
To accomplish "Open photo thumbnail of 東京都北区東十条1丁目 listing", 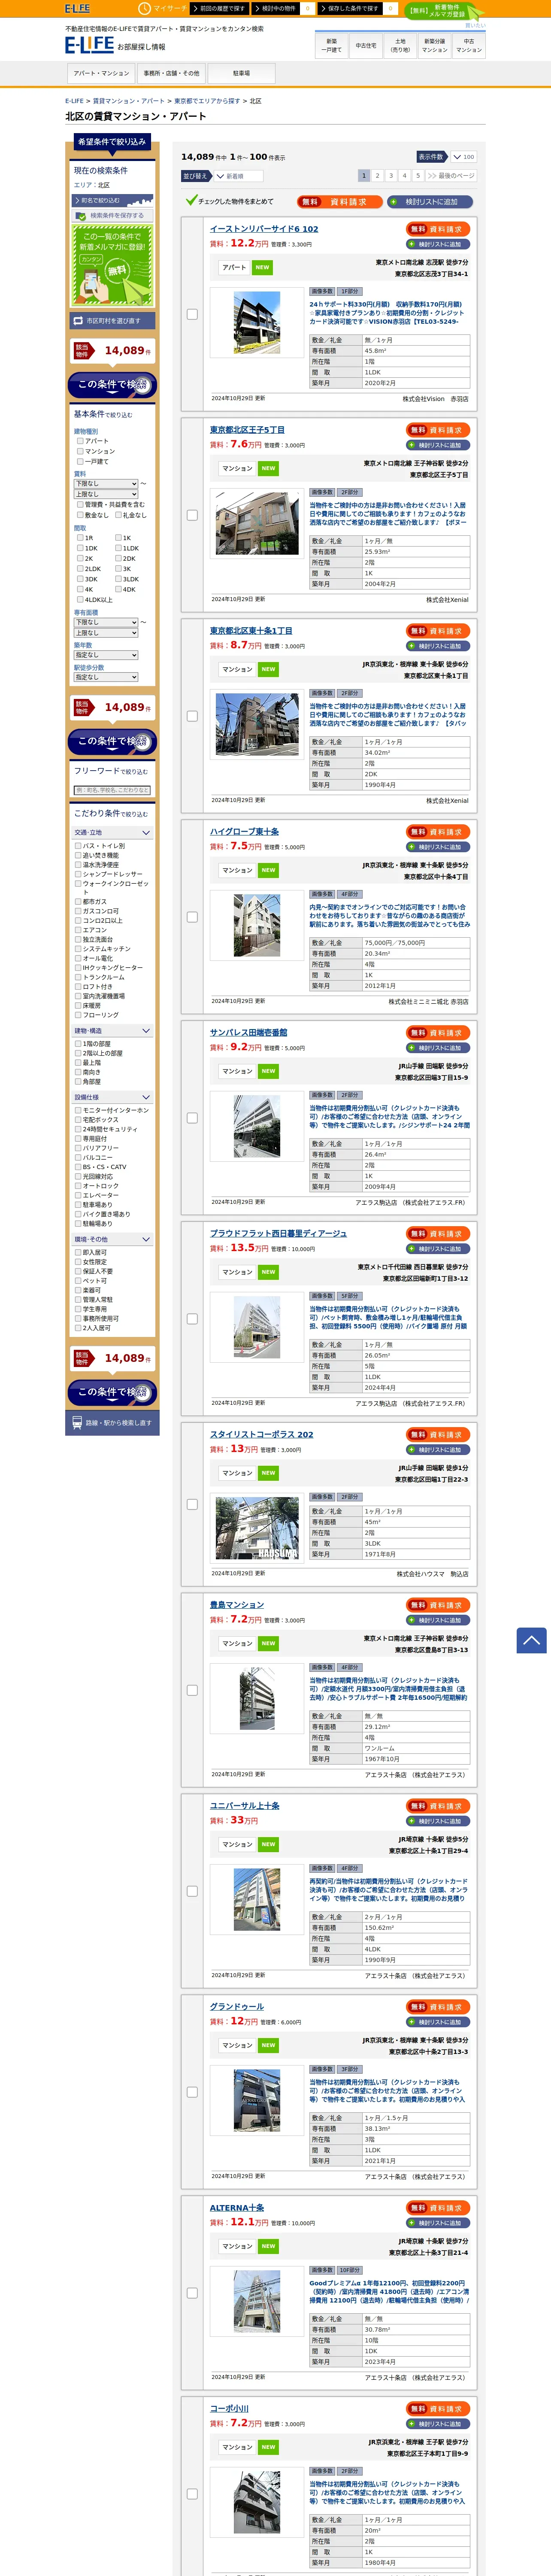I will click(257, 724).
